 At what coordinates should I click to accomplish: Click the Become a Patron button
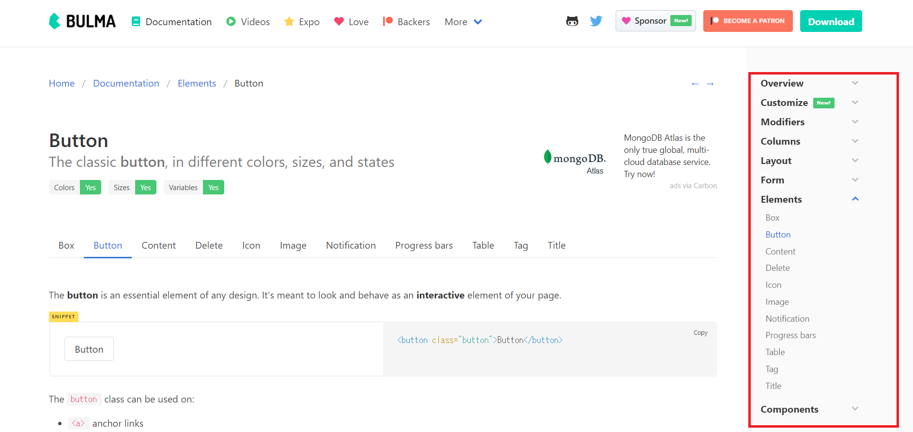[x=747, y=21]
